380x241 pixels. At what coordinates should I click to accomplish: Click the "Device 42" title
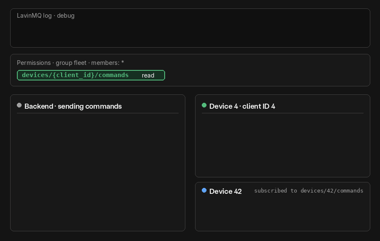(225, 191)
